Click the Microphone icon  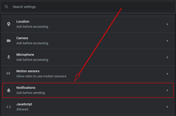click(9, 57)
